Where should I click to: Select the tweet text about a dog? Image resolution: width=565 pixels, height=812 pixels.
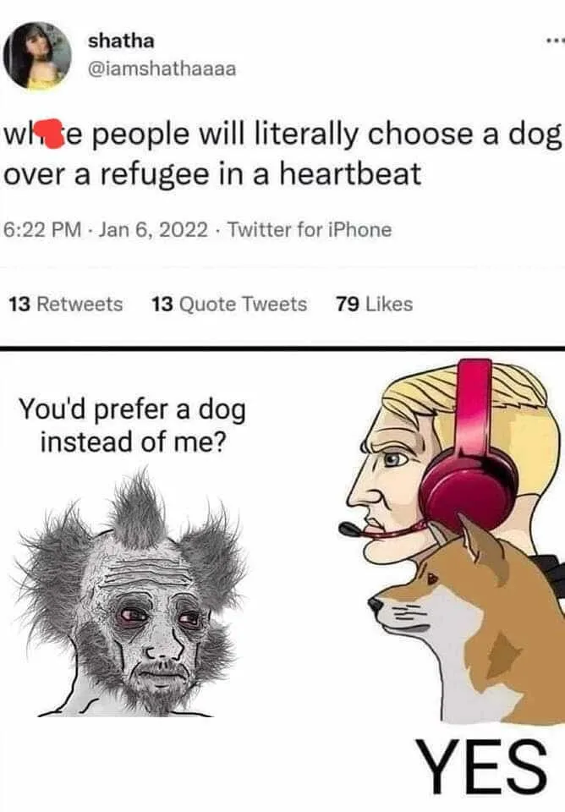click(x=282, y=154)
